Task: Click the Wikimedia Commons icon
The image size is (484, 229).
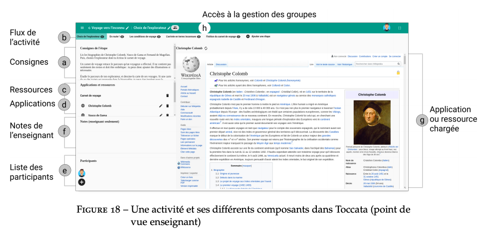Action: [179, 162]
